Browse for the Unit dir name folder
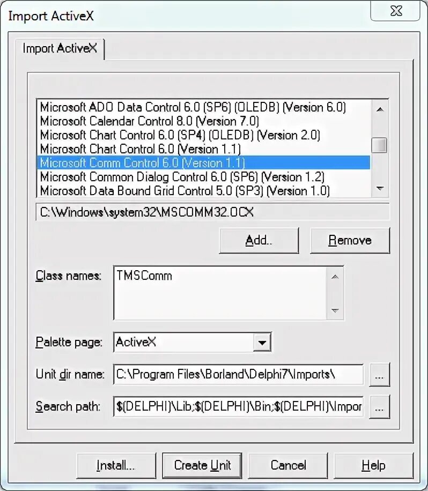The width and height of the screenshot is (428, 491). 379,375
